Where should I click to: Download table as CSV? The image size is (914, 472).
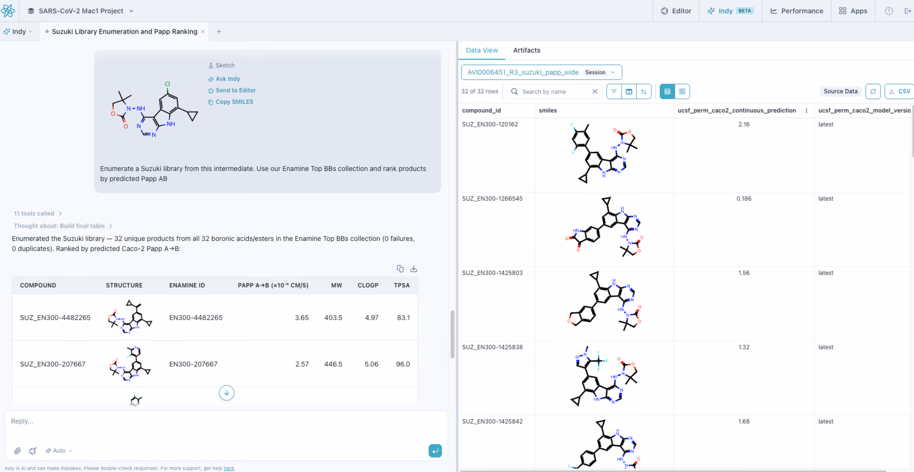pos(899,92)
